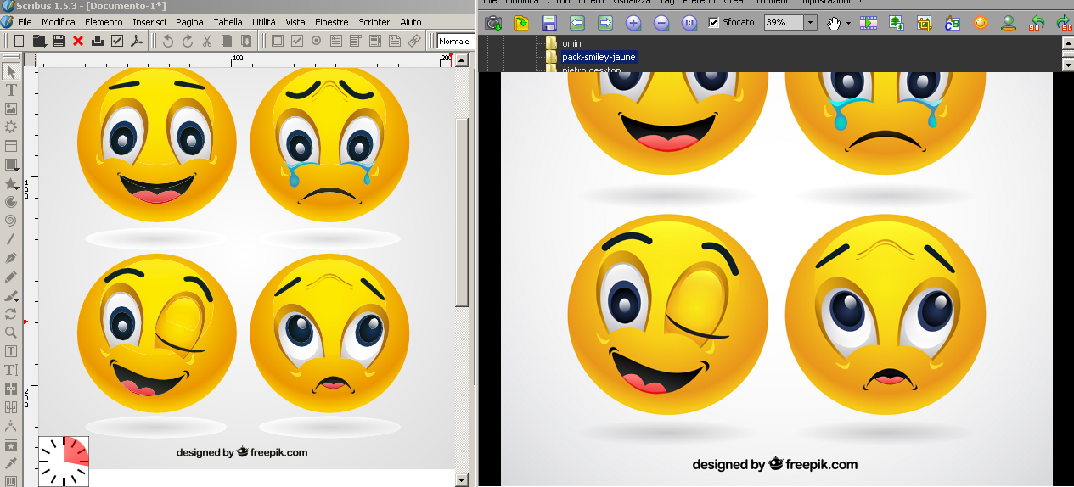This screenshot has width=1074, height=487.
Task: Insert a PDF link annotation
Action: click(x=414, y=40)
